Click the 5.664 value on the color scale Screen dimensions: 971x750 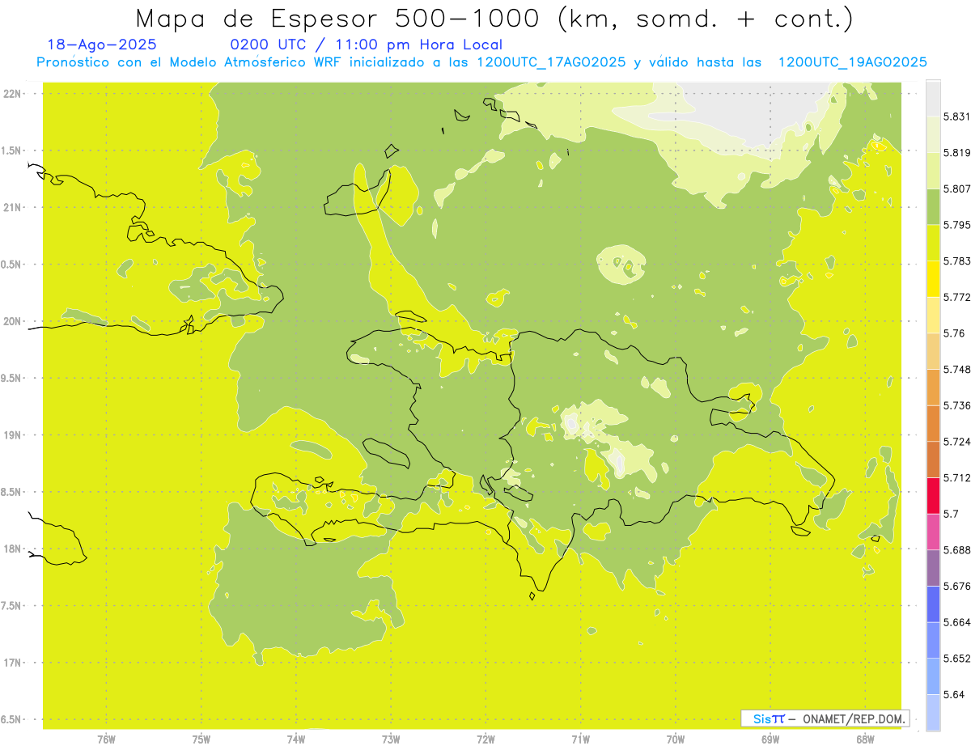[957, 622]
